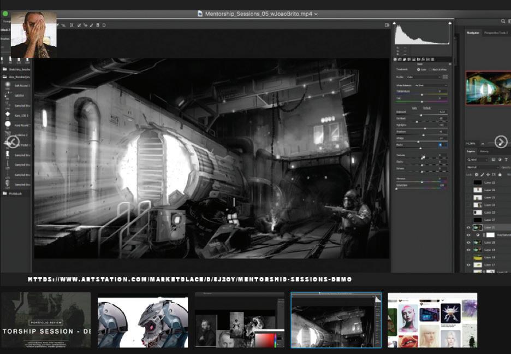Hide Layer 21 using its eye icon
This screenshot has width=511, height=354.
point(468,227)
